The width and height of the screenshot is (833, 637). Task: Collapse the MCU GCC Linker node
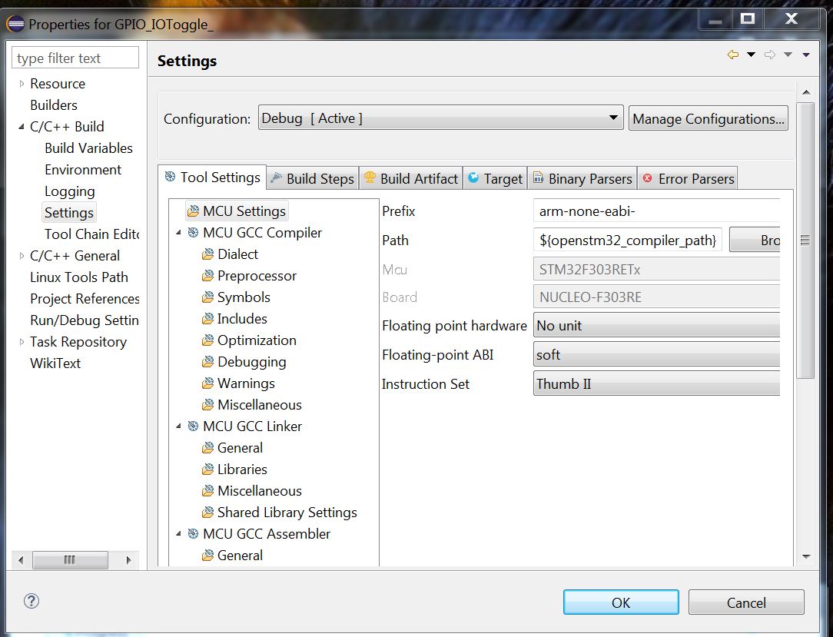tap(179, 426)
